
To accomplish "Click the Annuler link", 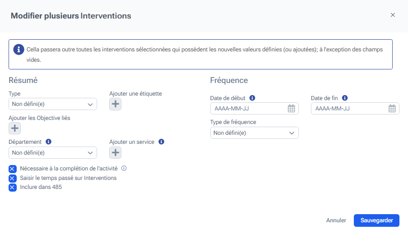I will [336, 220].
